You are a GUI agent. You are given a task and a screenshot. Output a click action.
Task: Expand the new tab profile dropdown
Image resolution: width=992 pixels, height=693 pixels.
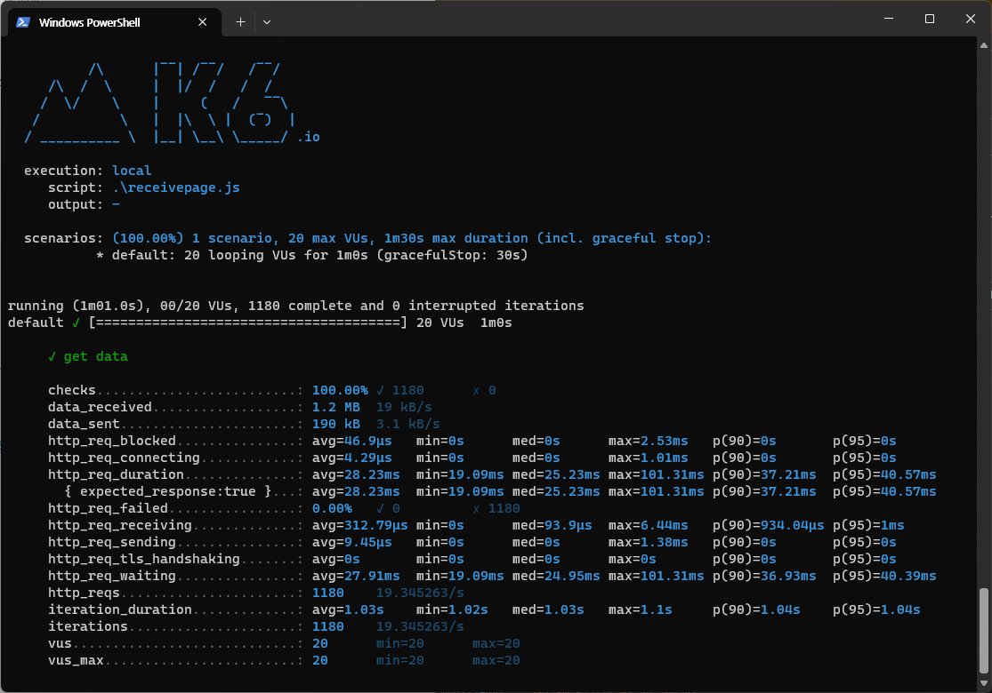tap(267, 22)
